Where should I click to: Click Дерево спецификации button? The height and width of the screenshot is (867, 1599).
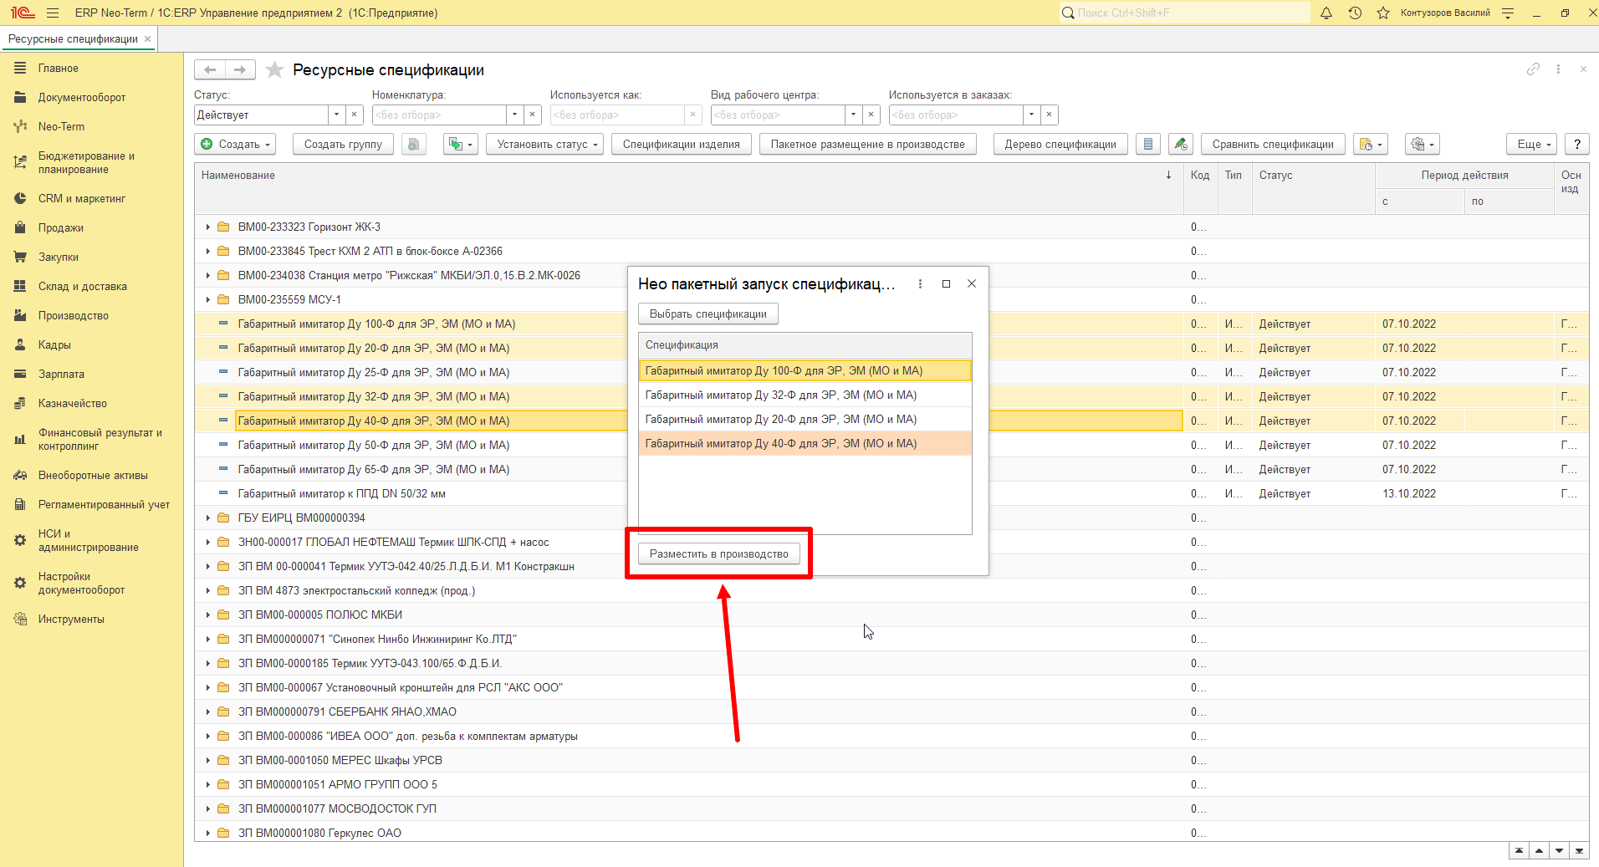click(1060, 145)
